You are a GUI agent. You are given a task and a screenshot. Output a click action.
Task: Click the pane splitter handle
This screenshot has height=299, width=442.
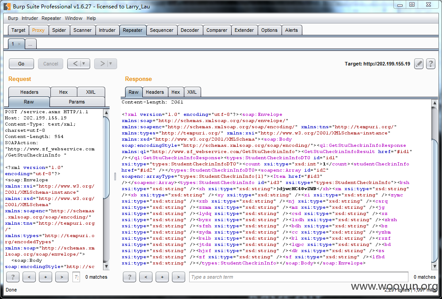pos(115,176)
